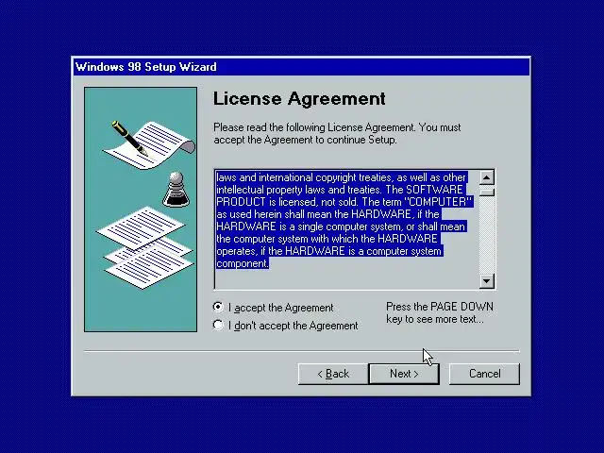Viewport: 604px width, 453px height.
Task: Click the 'Please read the following License' text
Action: coord(337,133)
